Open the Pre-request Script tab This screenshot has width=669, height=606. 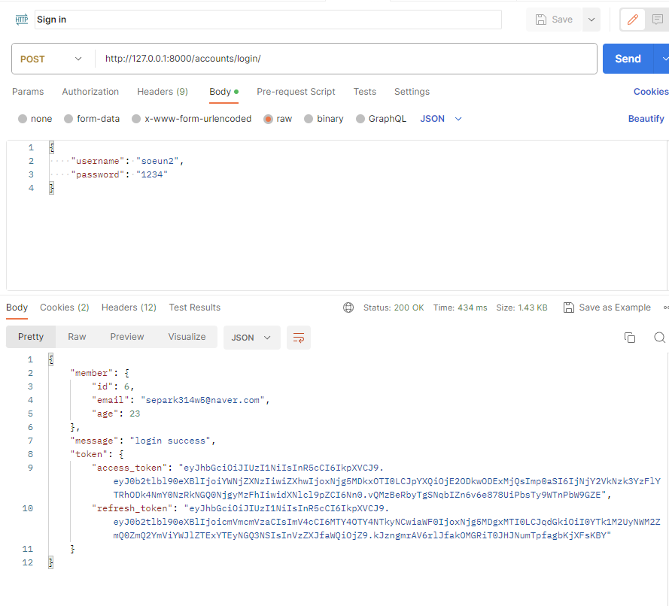(296, 92)
